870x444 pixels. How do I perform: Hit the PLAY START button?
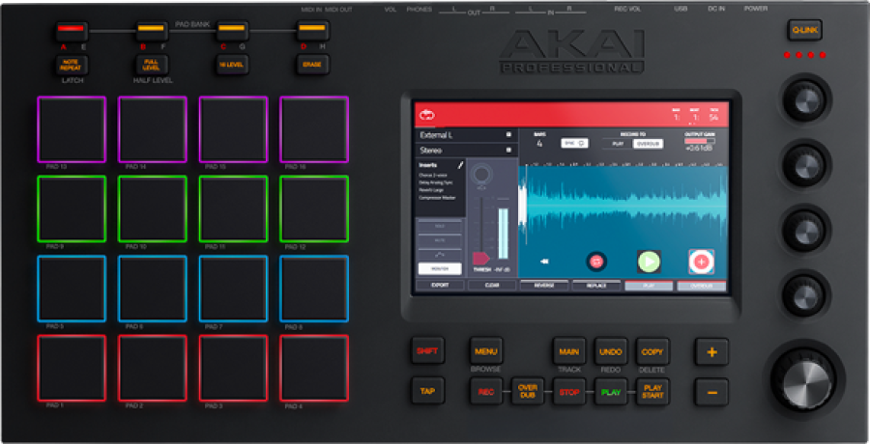(x=652, y=392)
